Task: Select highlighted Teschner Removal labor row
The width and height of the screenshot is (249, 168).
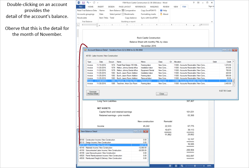Action: [159, 81]
